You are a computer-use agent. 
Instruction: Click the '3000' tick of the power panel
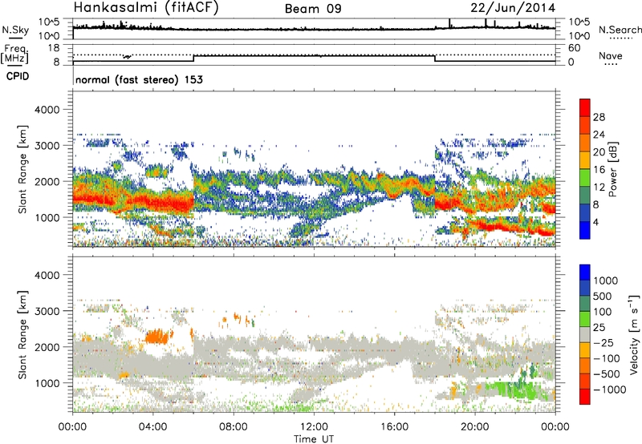point(47,146)
